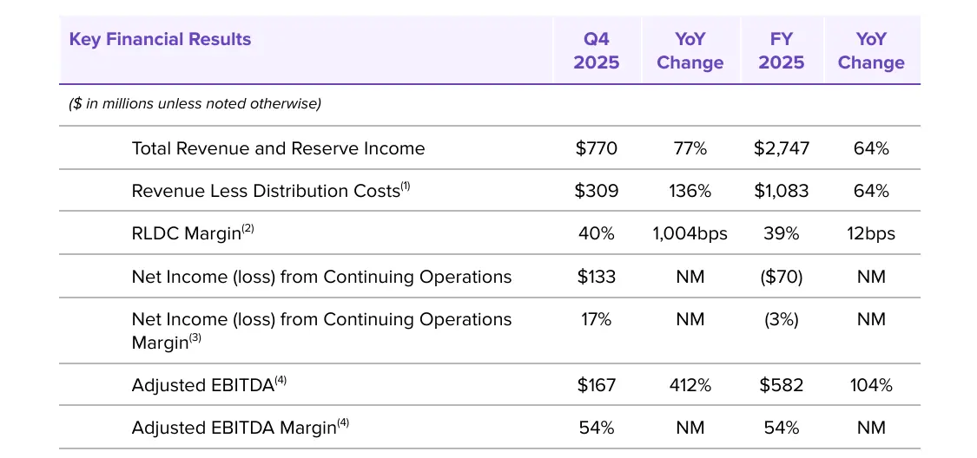Image resolution: width=977 pixels, height=458 pixels.
Task: Select the ($70) full-year net loss
Action: (x=782, y=277)
